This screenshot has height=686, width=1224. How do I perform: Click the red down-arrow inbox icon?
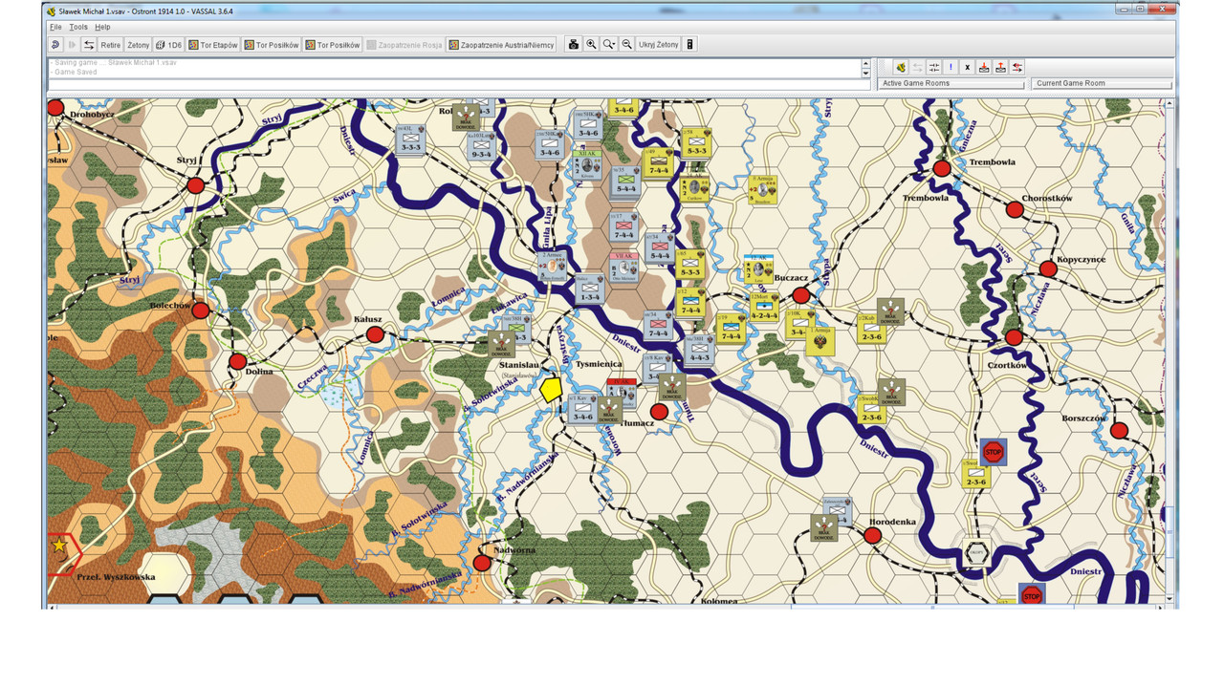pos(983,67)
